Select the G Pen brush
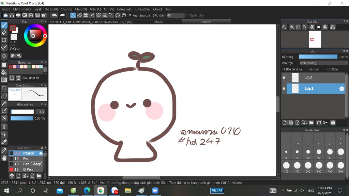The width and height of the screenshot is (349, 196). (x=26, y=169)
